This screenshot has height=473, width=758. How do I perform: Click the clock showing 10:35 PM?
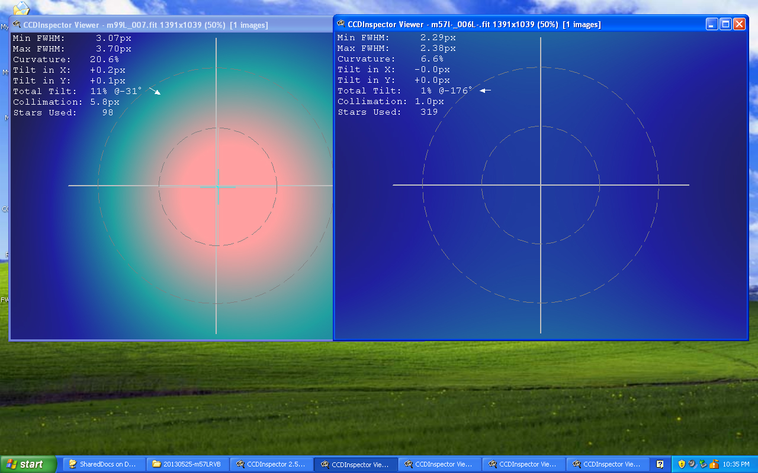pos(736,464)
